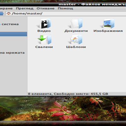
Task: Click the Изображения folder label
Action: click(x=108, y=31)
